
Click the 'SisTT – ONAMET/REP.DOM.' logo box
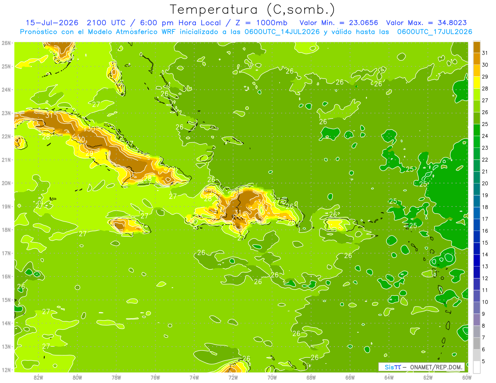422,367
